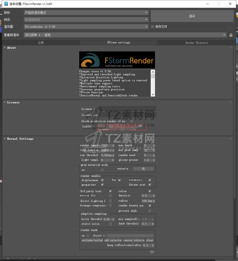Click the mat prev samples spinner arrows

point(154,150)
